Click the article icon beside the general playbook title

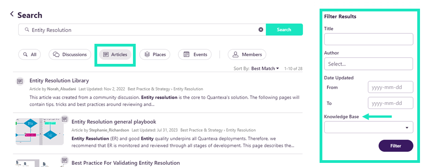(x=64, y=119)
